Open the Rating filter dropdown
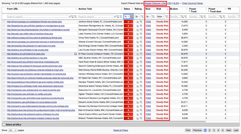 [137, 16]
